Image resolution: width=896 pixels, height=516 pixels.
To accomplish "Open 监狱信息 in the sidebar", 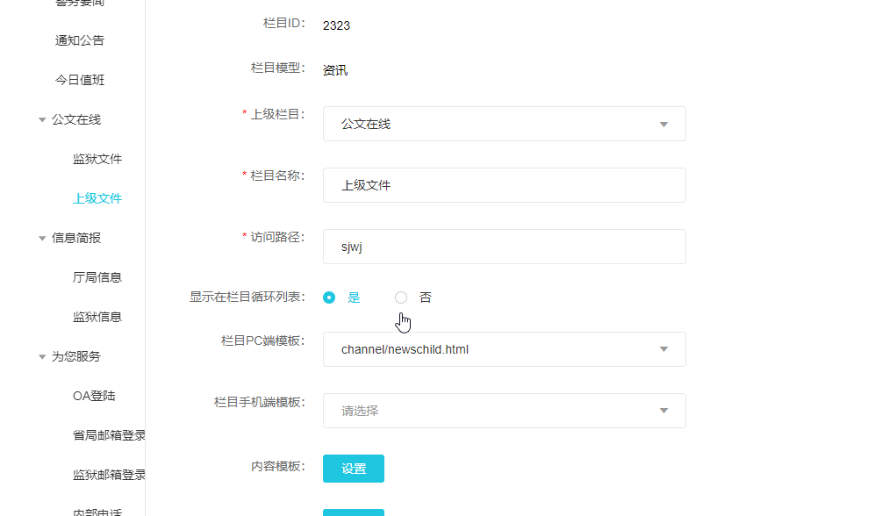I will tap(97, 317).
